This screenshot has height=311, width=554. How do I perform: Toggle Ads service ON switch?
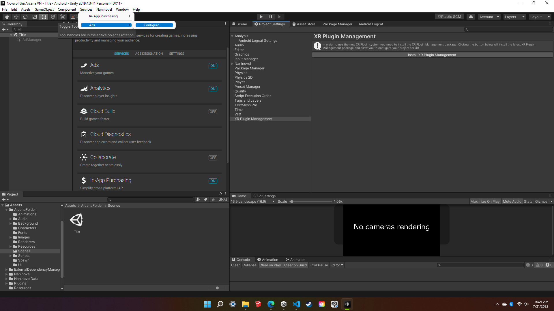click(x=213, y=66)
